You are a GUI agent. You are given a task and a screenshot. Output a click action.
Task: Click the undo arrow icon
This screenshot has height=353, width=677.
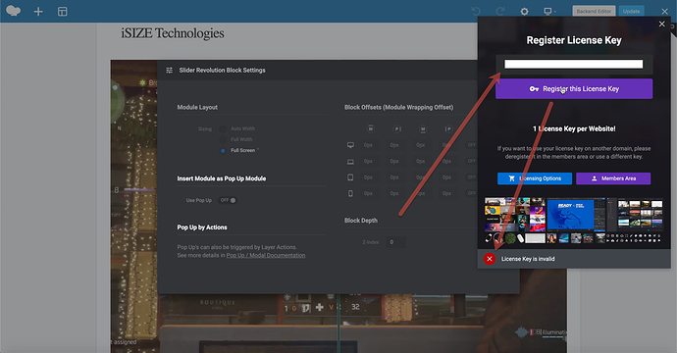pyautogui.click(x=476, y=11)
